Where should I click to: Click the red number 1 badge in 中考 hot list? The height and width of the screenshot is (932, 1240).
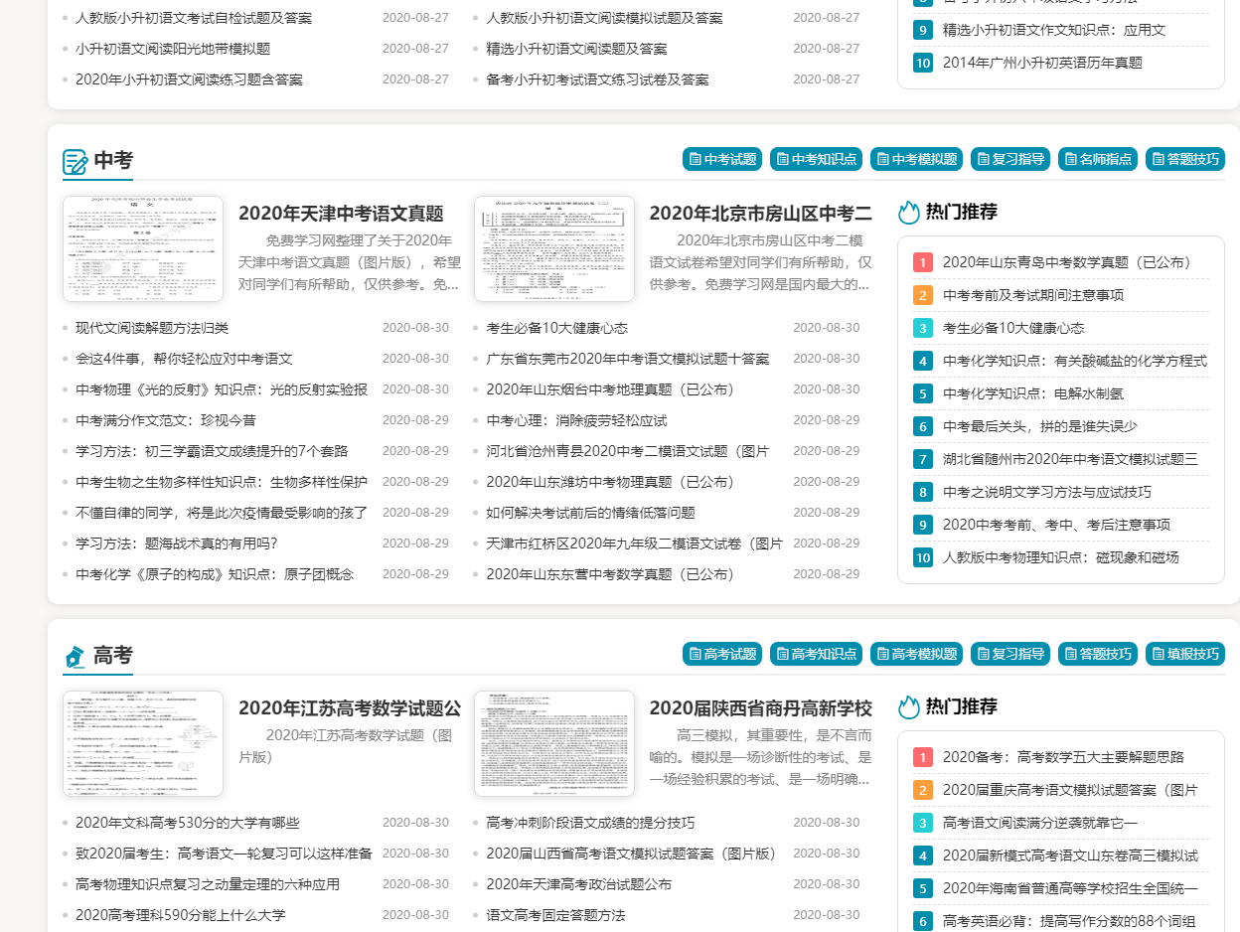pos(922,262)
